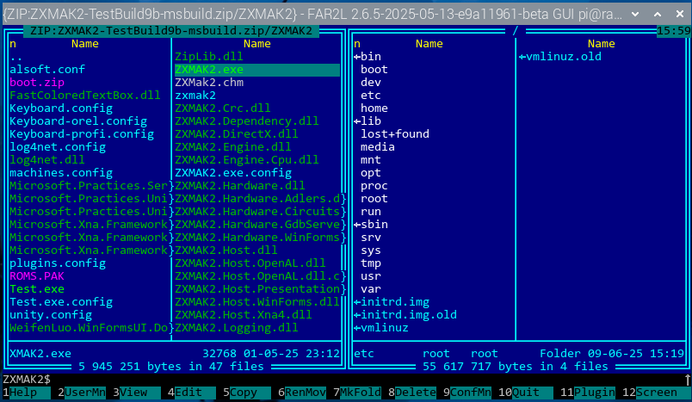
Task: Select ZXMAK2.Engine.Cpu.dll file
Action: pyautogui.click(x=247, y=160)
